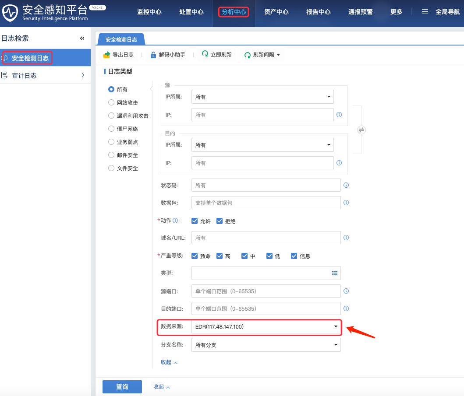The height and width of the screenshot is (396, 464).
Task: Open the 报告中心 center
Action: (319, 12)
